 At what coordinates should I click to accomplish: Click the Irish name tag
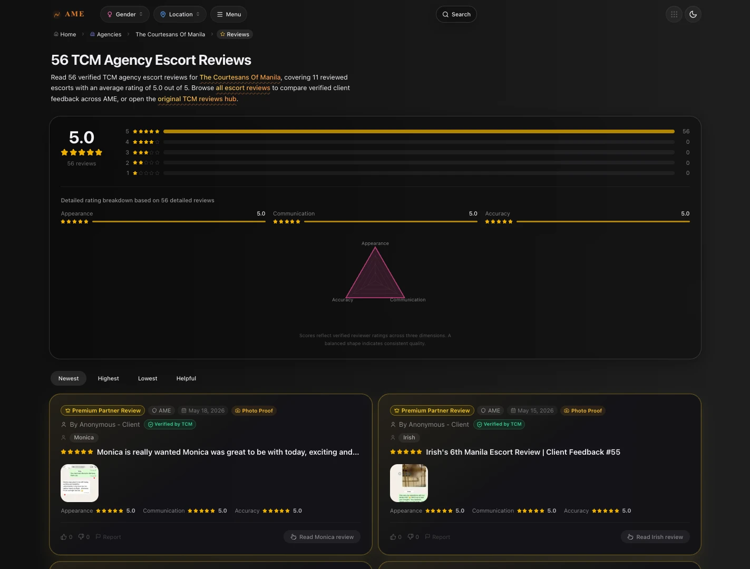(x=409, y=437)
